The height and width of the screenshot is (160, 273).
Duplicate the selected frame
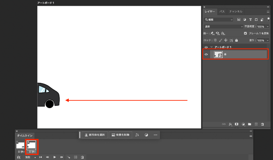coord(75,157)
